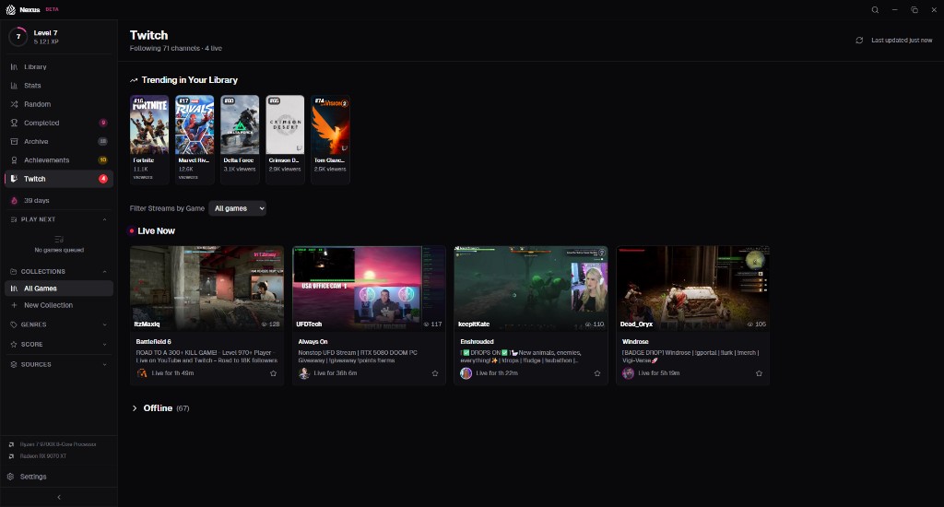Click the Always On stream title
This screenshot has width=944, height=507.
[x=313, y=341]
